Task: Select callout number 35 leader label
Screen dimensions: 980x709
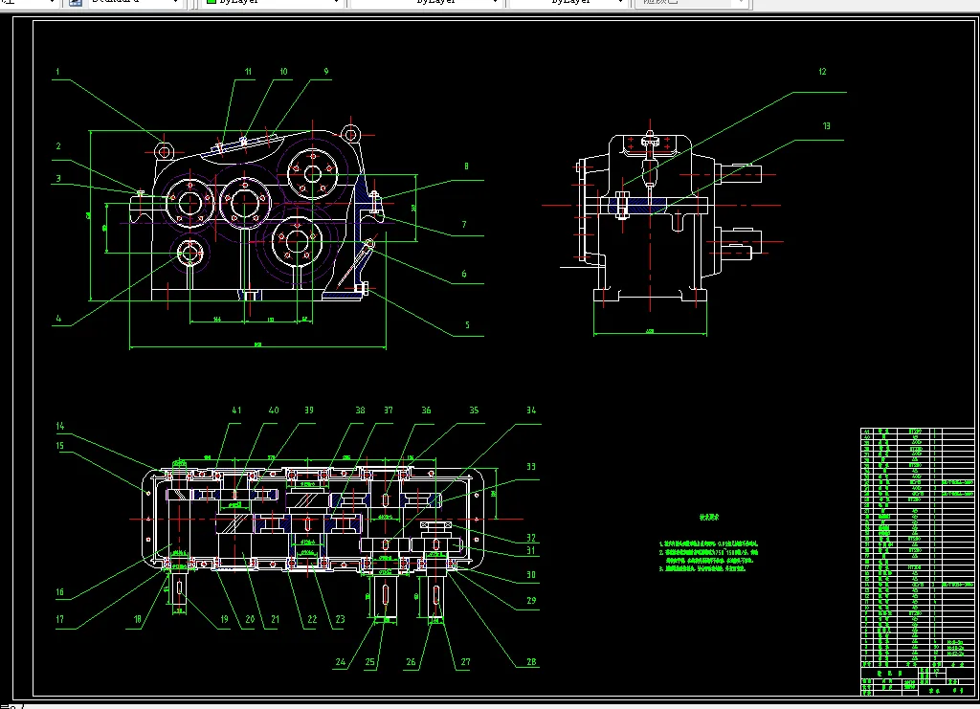Action: 474,410
